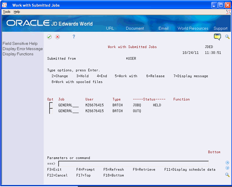
Task: Click the date 10/24/11
Action: coord(190,53)
